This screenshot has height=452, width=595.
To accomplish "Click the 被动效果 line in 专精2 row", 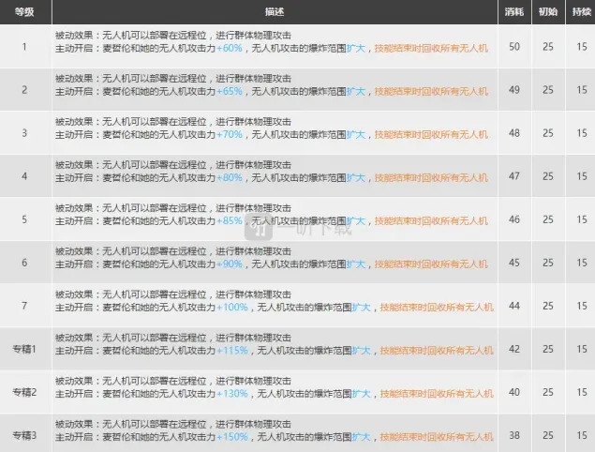I will tap(173, 381).
